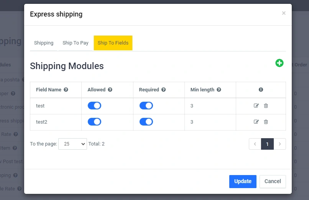
Task: Disable Allowed switch for test2 field
Action: tap(94, 122)
